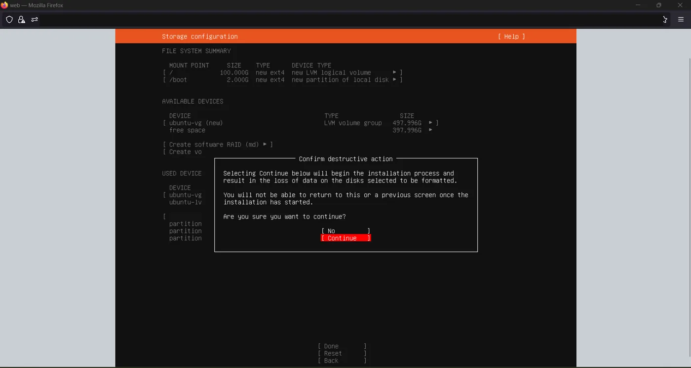This screenshot has width=691, height=368.
Task: Click the AVAILABLE DEVICES heading
Action: [x=192, y=101]
